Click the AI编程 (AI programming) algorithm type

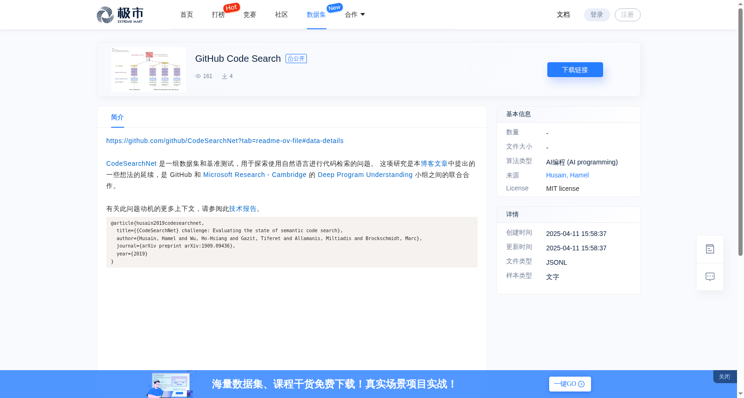pos(582,162)
